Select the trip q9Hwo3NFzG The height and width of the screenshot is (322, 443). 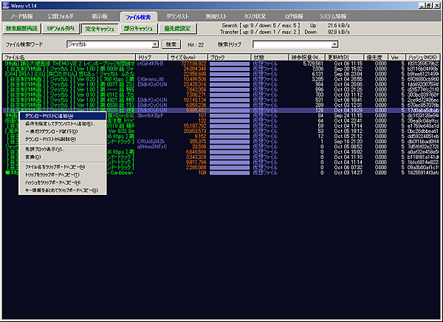point(151,146)
